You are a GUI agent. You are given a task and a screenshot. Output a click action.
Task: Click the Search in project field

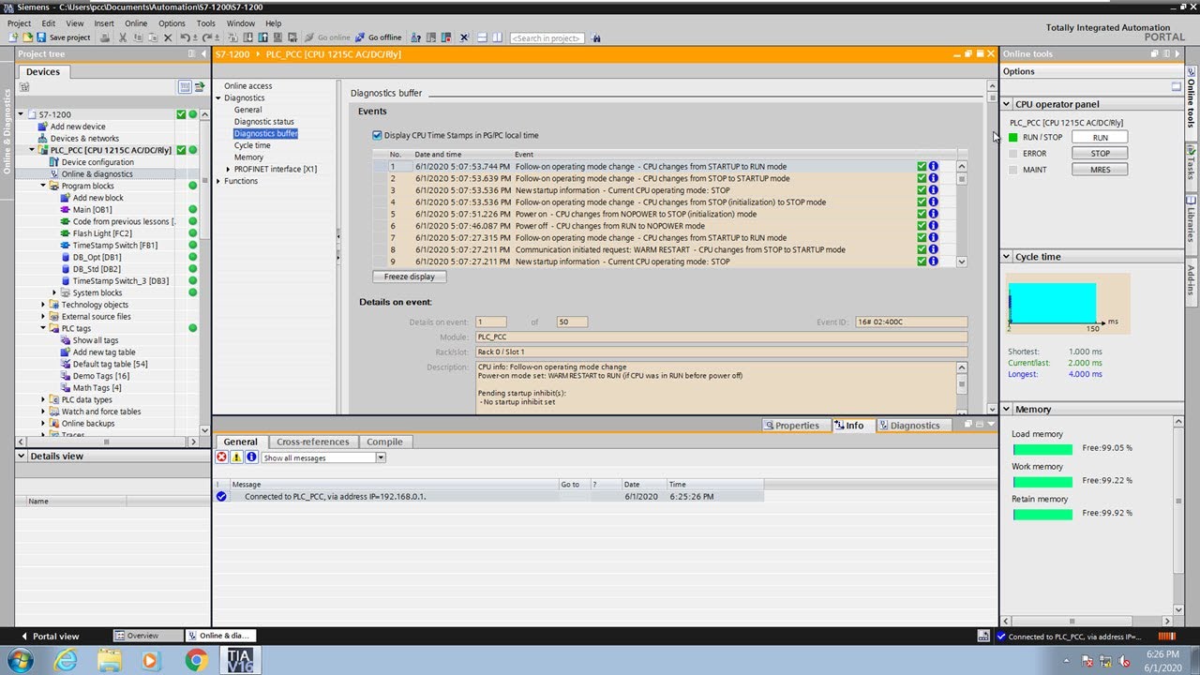click(547, 37)
